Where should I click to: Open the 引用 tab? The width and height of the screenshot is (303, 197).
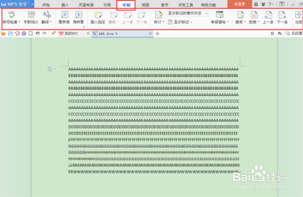pos(107,5)
